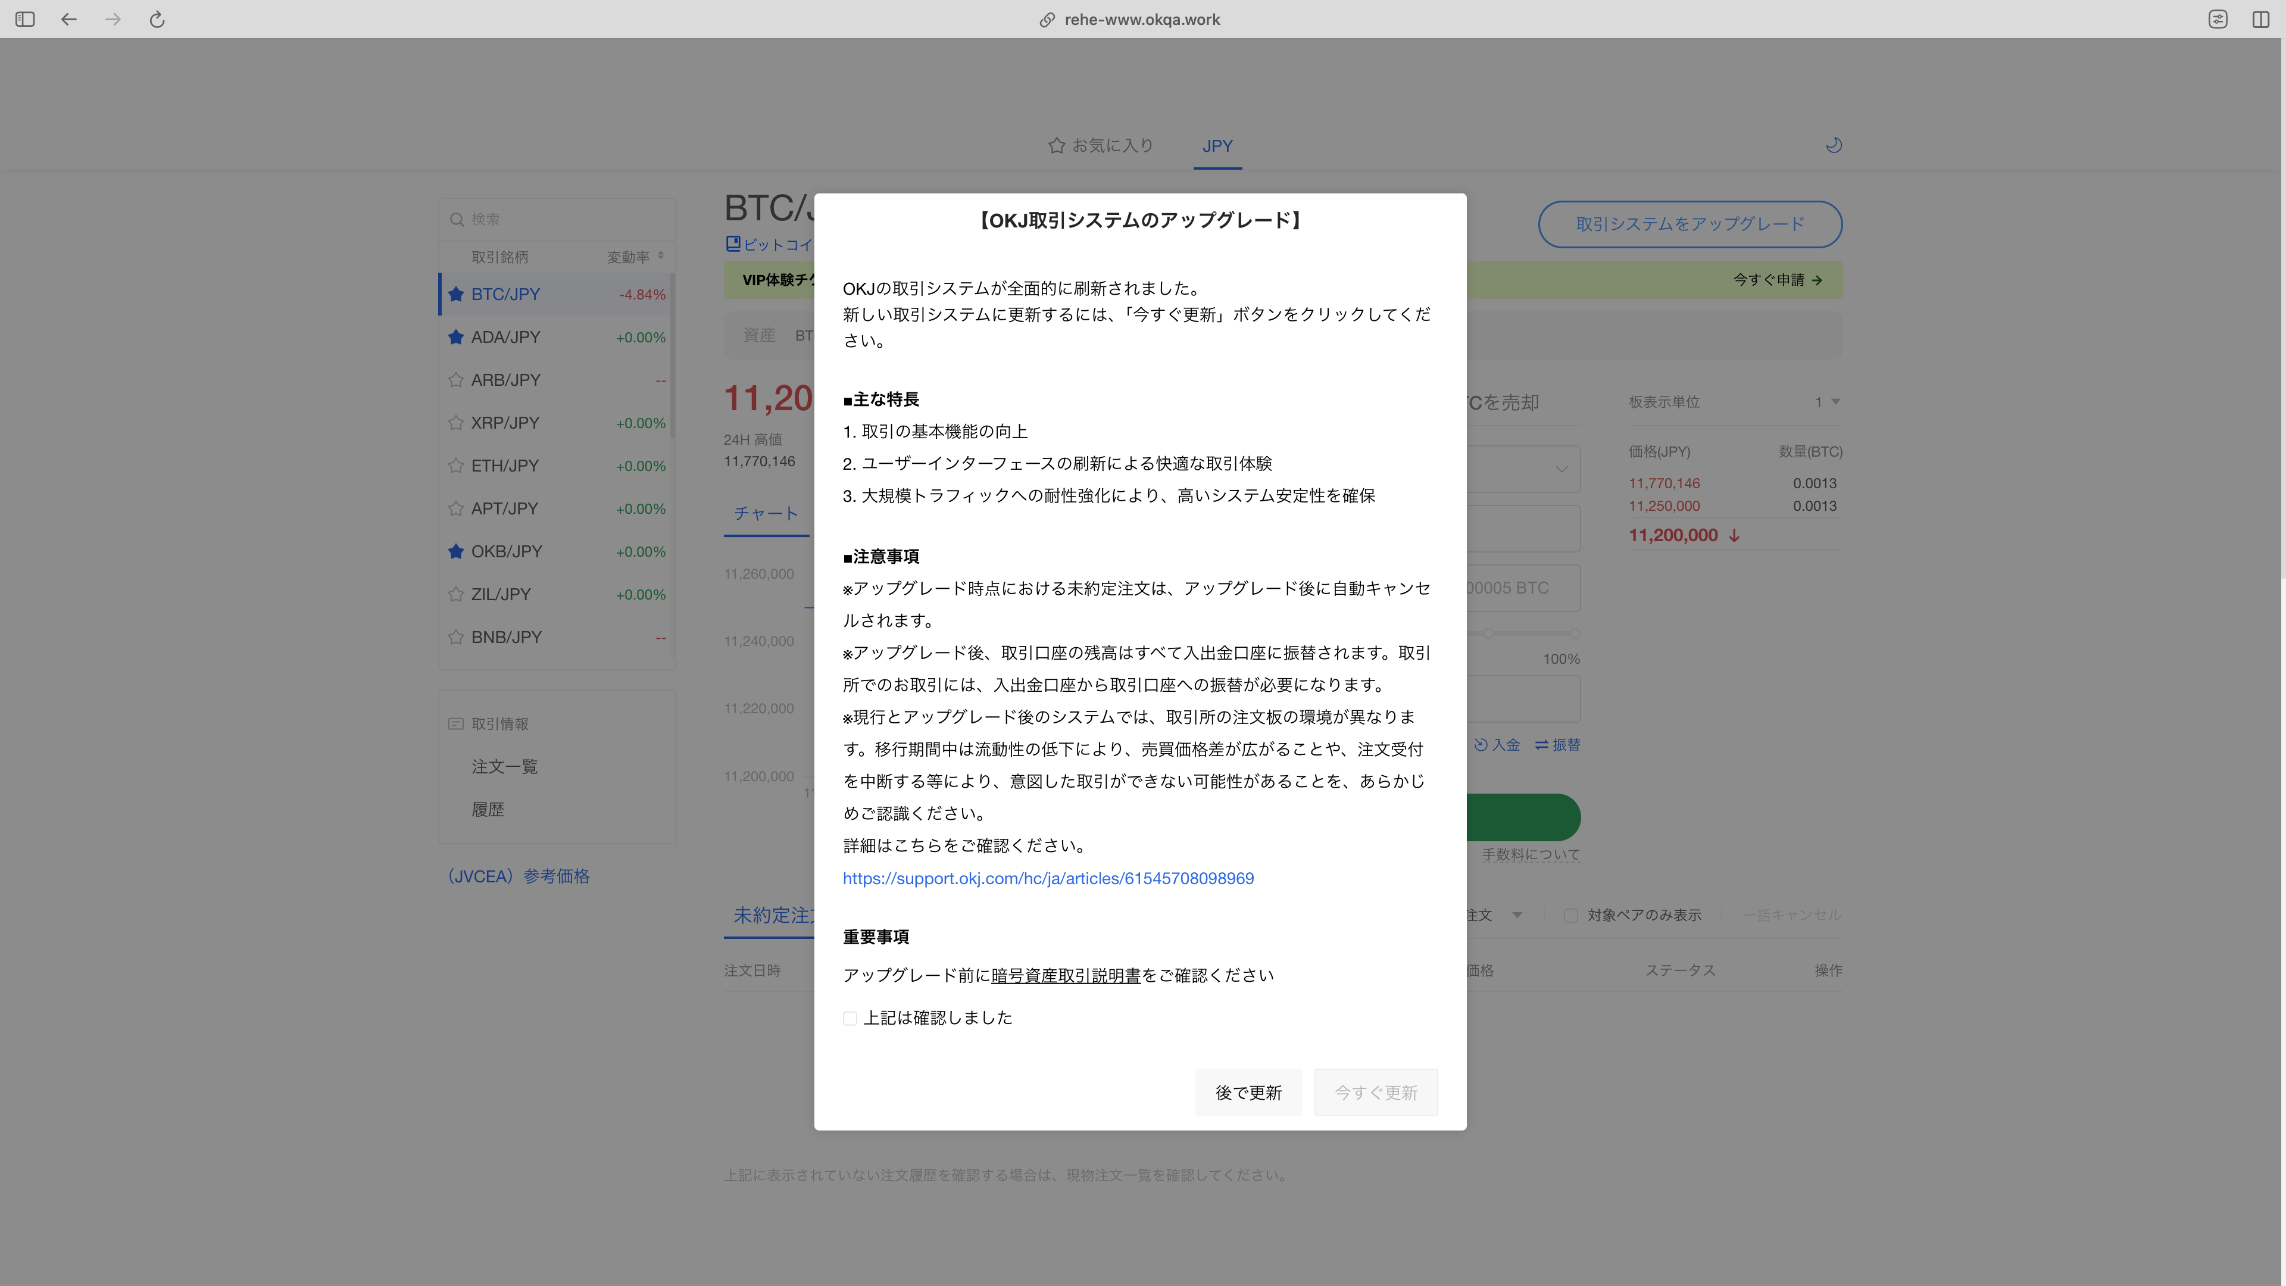
Task: Click the 振替 link
Action: 1557,745
